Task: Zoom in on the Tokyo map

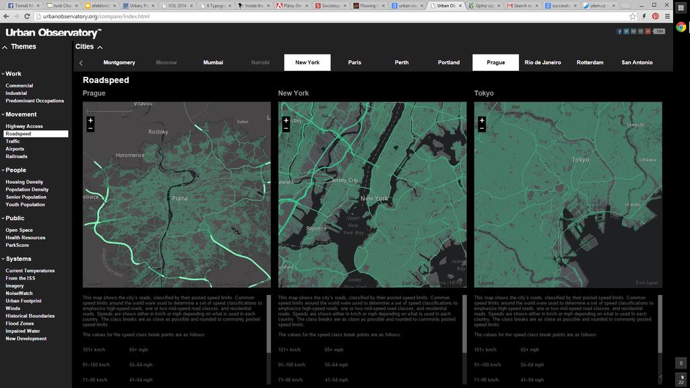Action: pos(482,120)
